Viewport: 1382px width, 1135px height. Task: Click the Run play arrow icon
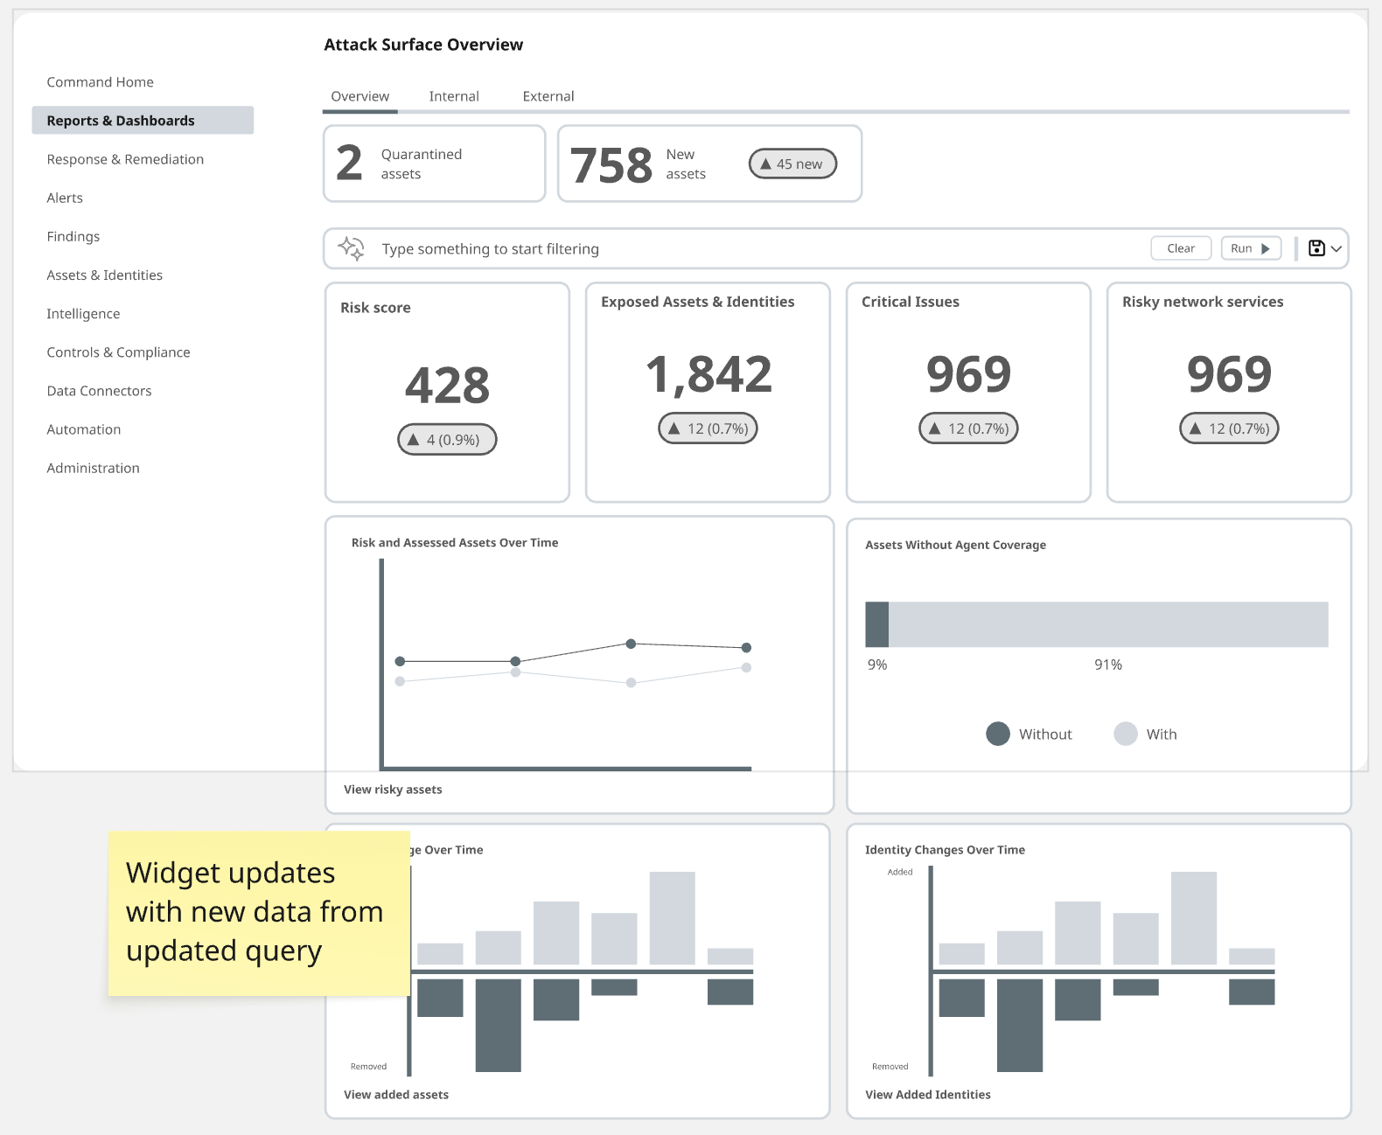click(1266, 248)
